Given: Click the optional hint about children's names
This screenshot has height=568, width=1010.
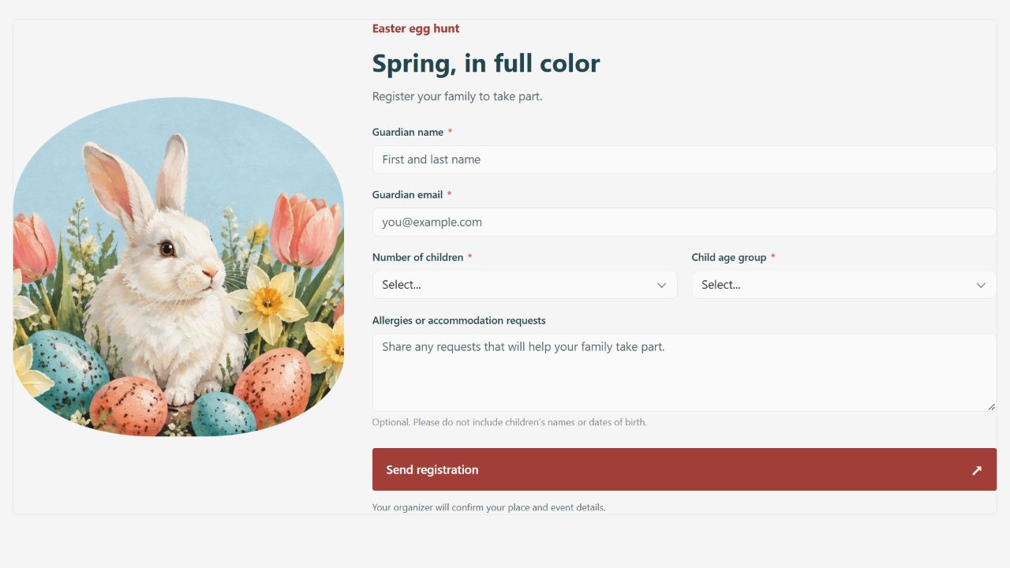Looking at the screenshot, I should pyautogui.click(x=510, y=422).
